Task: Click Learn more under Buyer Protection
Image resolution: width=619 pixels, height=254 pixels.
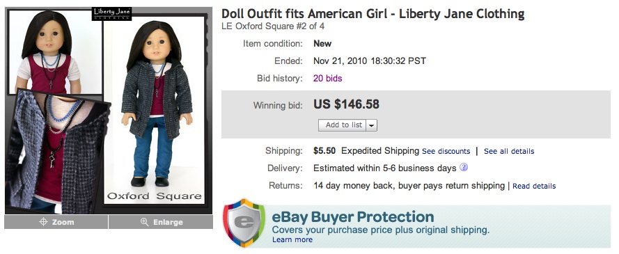Action: 292,240
